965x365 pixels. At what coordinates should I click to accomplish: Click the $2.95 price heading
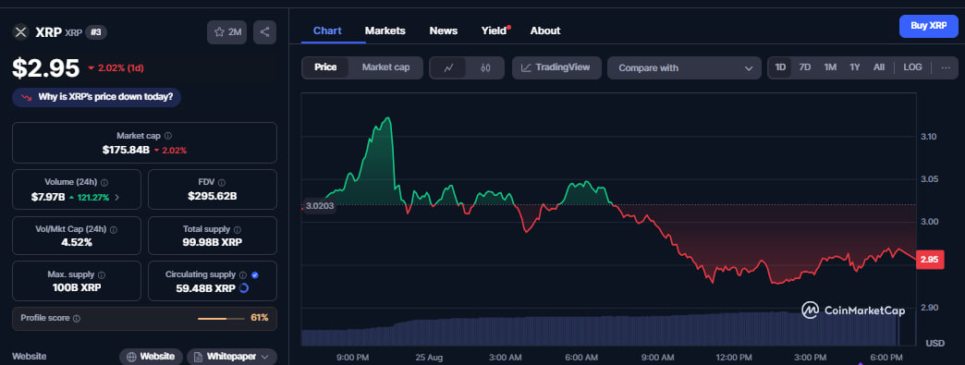point(46,67)
